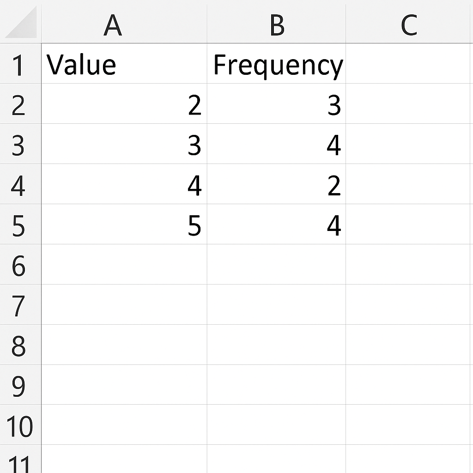Select empty cell C1
Viewport: 473px width, 473px height.
(x=409, y=65)
